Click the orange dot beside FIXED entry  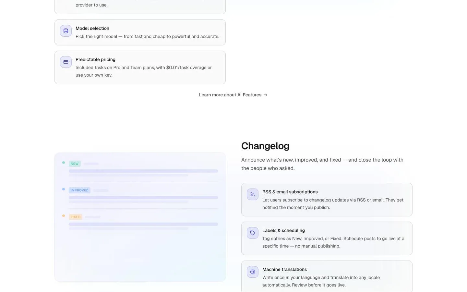coord(64,216)
